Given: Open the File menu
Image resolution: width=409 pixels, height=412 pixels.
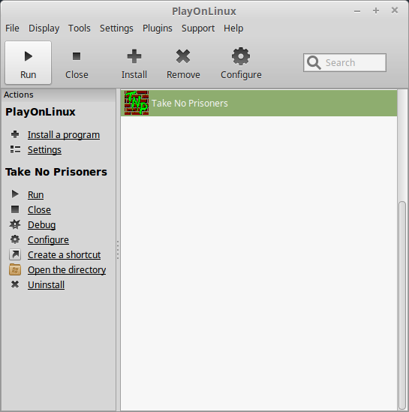Looking at the screenshot, I should click(x=12, y=28).
